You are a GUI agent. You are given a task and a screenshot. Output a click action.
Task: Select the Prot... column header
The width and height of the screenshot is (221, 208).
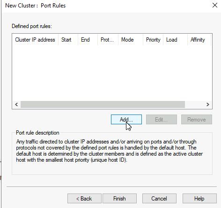(x=108, y=40)
